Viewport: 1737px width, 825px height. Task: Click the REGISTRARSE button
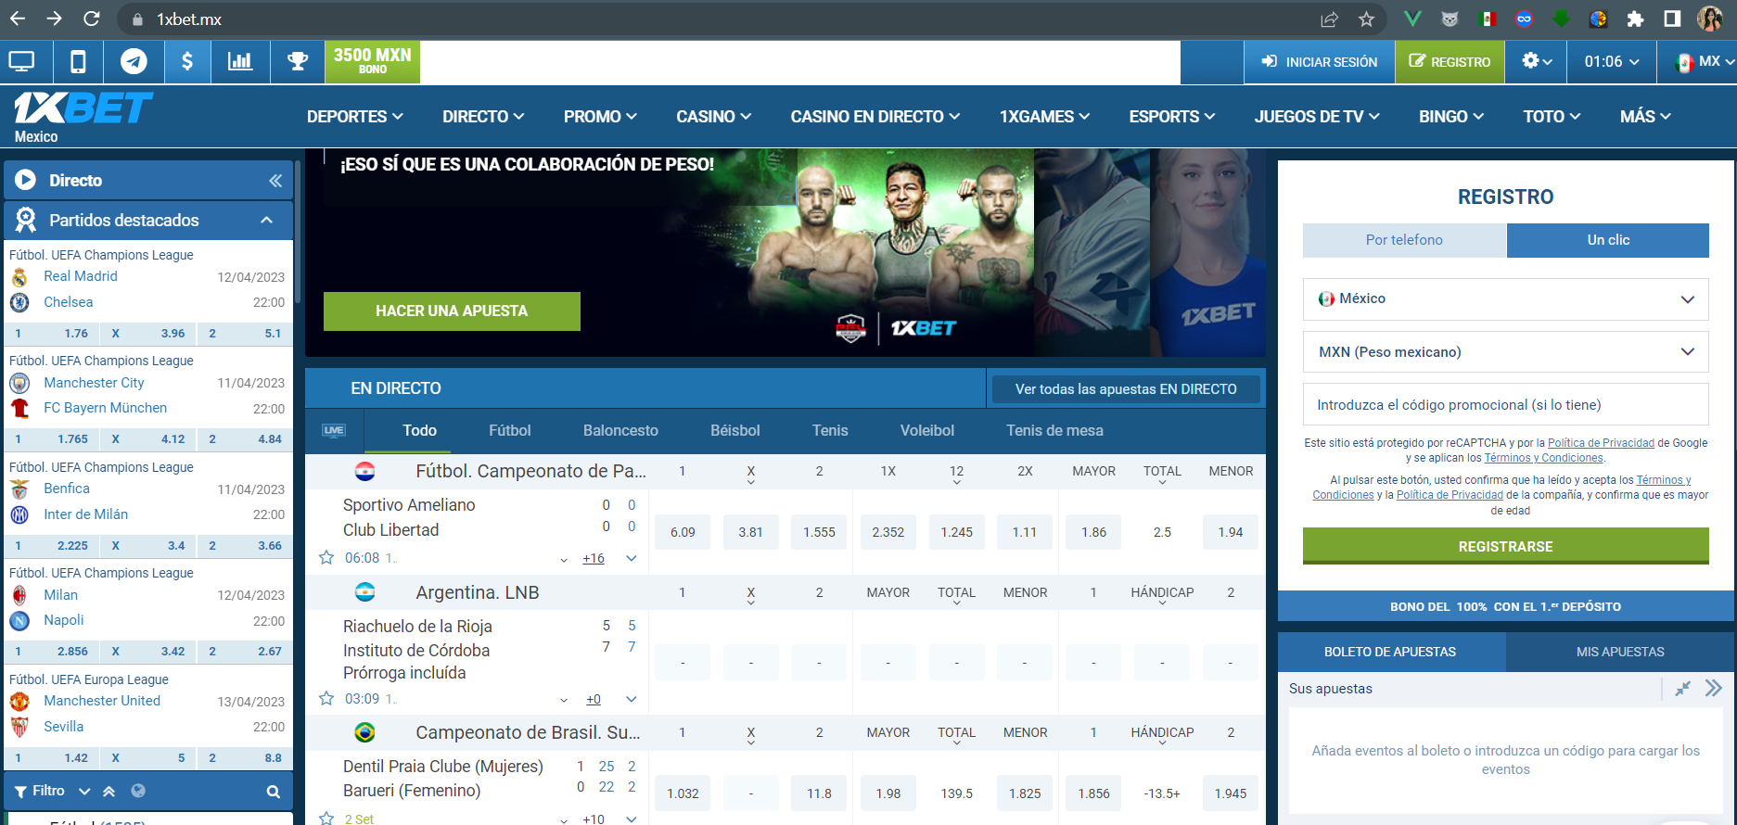[1505, 546]
